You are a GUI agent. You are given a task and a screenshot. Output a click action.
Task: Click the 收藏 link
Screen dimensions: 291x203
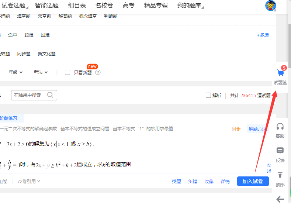(x=209, y=182)
